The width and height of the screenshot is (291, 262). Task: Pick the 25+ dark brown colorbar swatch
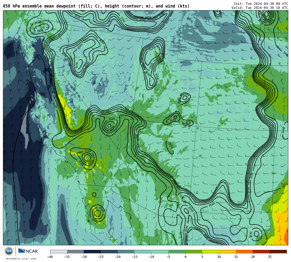pyautogui.click(x=278, y=251)
